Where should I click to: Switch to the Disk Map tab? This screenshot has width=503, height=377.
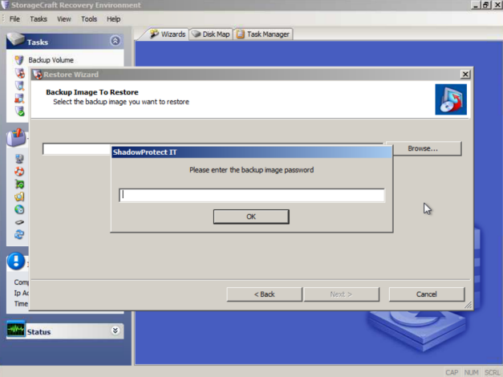pyautogui.click(x=212, y=34)
